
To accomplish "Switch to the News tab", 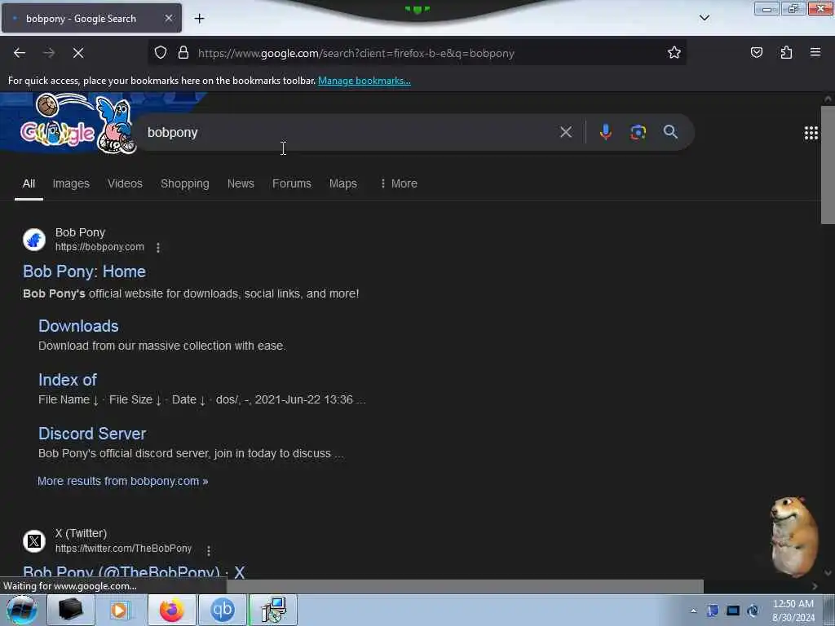I will (241, 183).
